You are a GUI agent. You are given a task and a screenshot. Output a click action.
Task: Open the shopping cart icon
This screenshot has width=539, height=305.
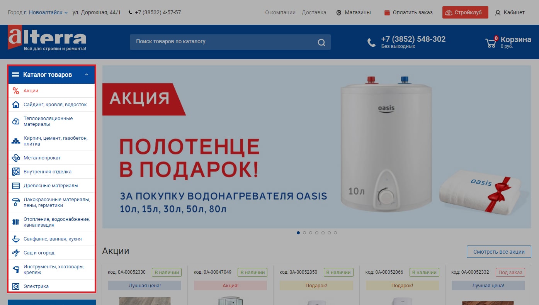pos(491,42)
